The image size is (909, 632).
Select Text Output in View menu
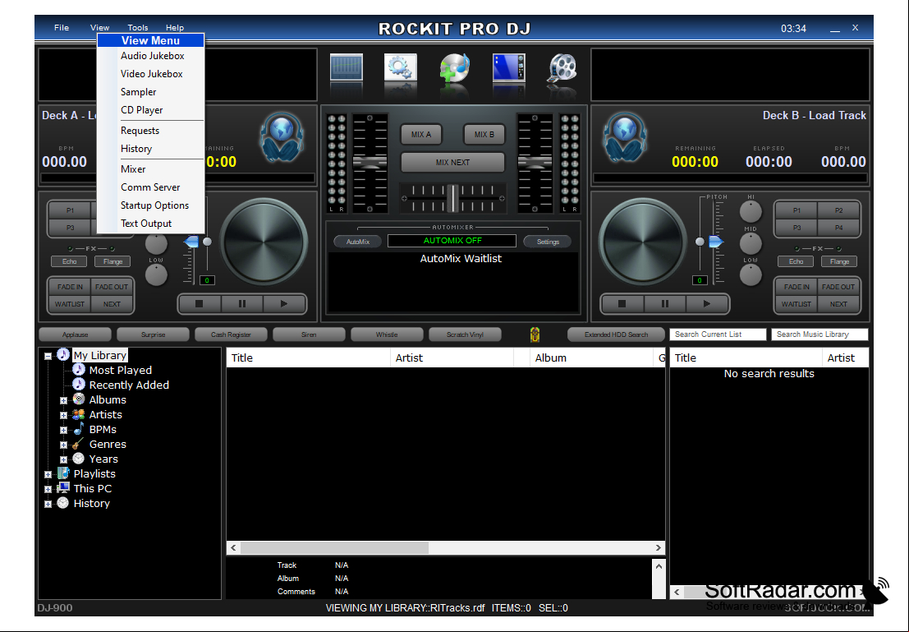(x=145, y=223)
